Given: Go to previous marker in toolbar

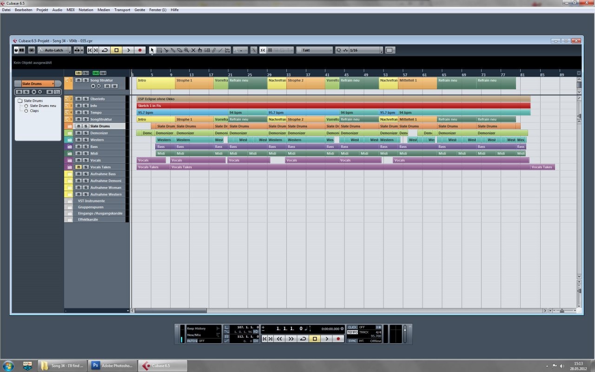Looking at the screenshot, I should pos(90,50).
